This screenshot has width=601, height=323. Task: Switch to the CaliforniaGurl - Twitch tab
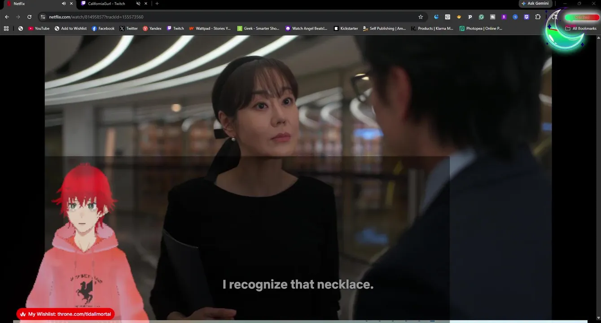coord(106,4)
